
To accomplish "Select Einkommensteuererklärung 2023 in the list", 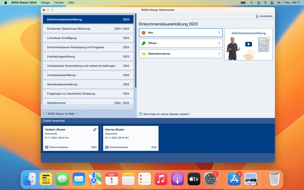I will click(88, 19).
